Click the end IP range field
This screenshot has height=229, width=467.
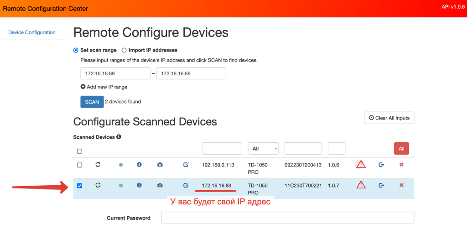pos(191,73)
